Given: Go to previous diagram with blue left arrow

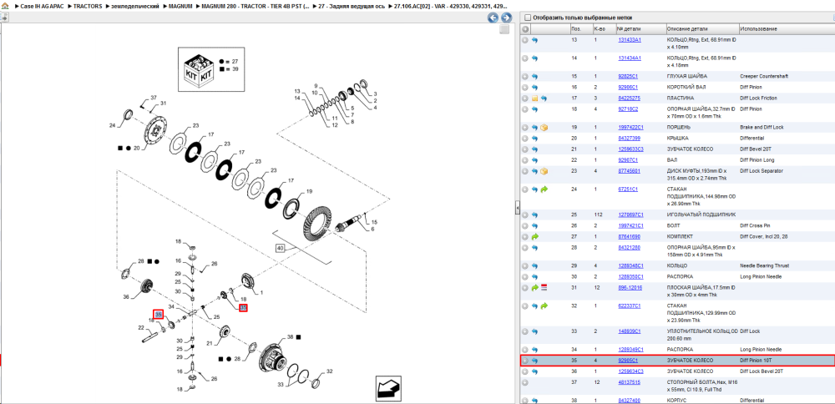Looking at the screenshot, I should point(493,18).
